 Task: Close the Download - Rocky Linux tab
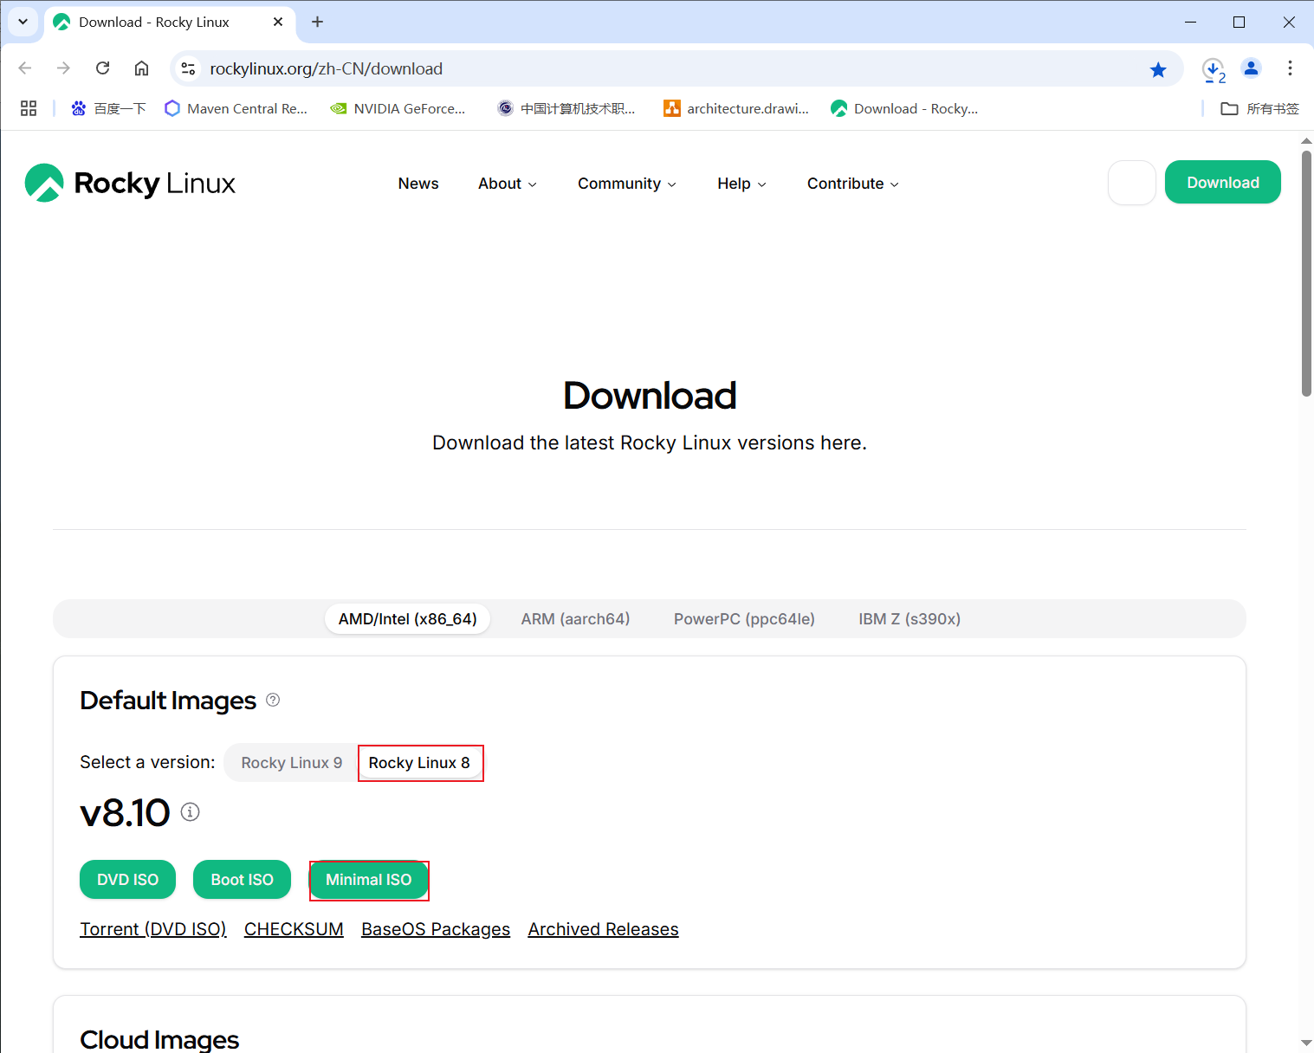278,22
